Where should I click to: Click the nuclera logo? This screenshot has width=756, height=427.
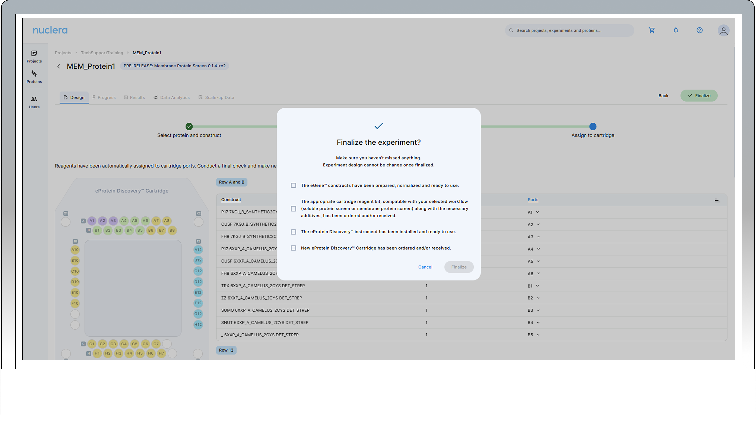click(x=50, y=30)
